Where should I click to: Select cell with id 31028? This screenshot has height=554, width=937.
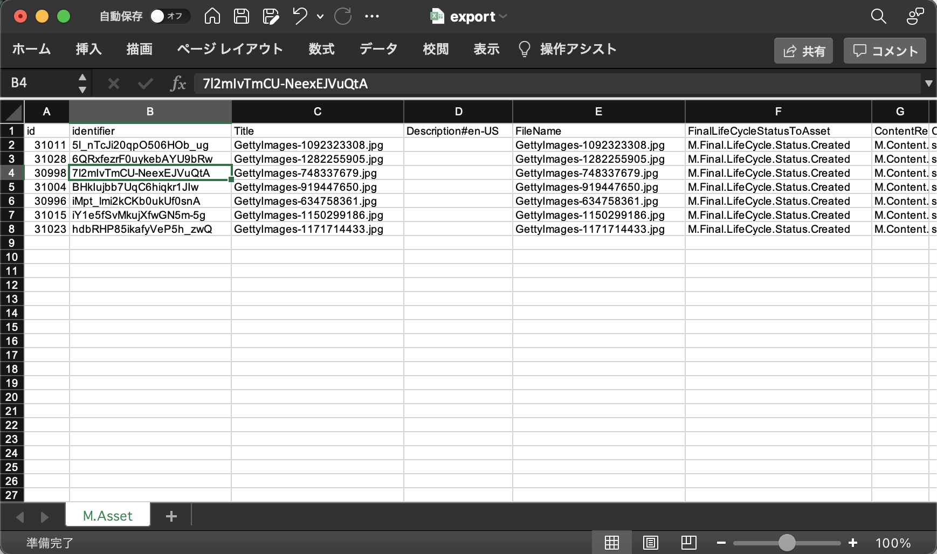coord(47,159)
